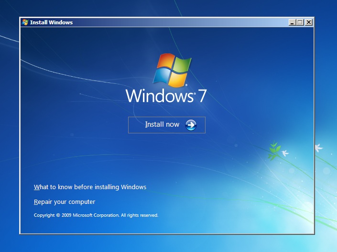Open the Repair your computer link
The width and height of the screenshot is (337, 252).
[x=65, y=202]
